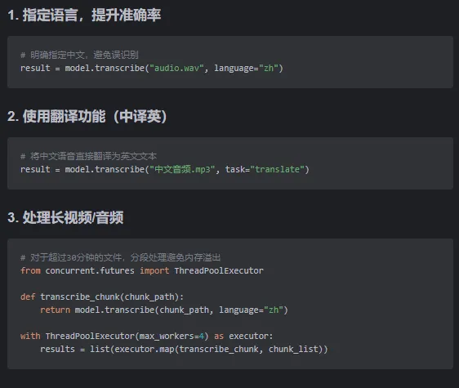This screenshot has width=459, height=388.
Task: Click comment about files exceeding 30 minutes
Action: (x=120, y=257)
